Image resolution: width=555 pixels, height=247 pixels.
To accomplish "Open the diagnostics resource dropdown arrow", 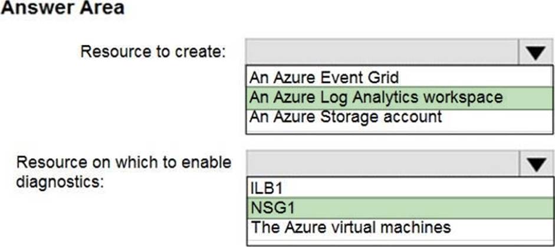I will tap(536, 164).
